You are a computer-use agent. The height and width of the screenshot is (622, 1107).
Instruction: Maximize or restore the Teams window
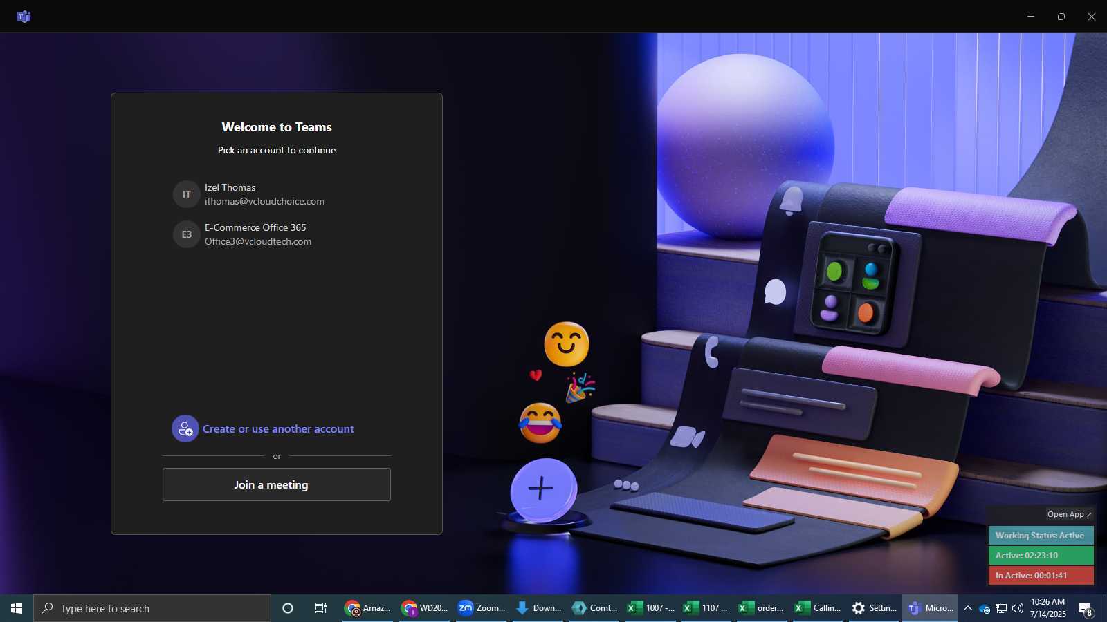point(1061,17)
